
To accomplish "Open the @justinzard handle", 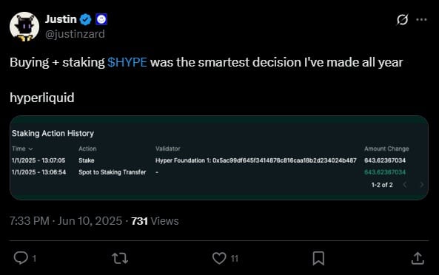I will click(x=75, y=34).
